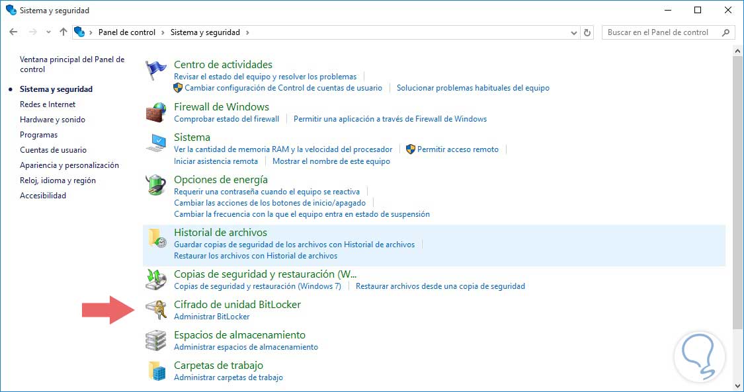
Task: Open Hardware y sonido category
Action: (x=52, y=120)
